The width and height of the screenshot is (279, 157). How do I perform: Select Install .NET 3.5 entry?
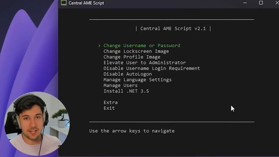[126, 91]
